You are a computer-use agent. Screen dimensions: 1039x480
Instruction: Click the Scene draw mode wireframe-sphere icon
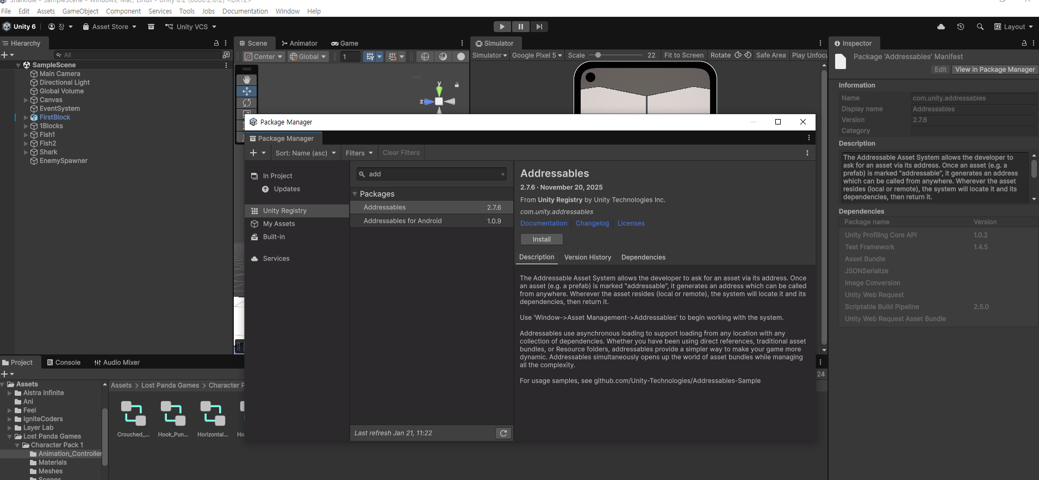pos(425,57)
